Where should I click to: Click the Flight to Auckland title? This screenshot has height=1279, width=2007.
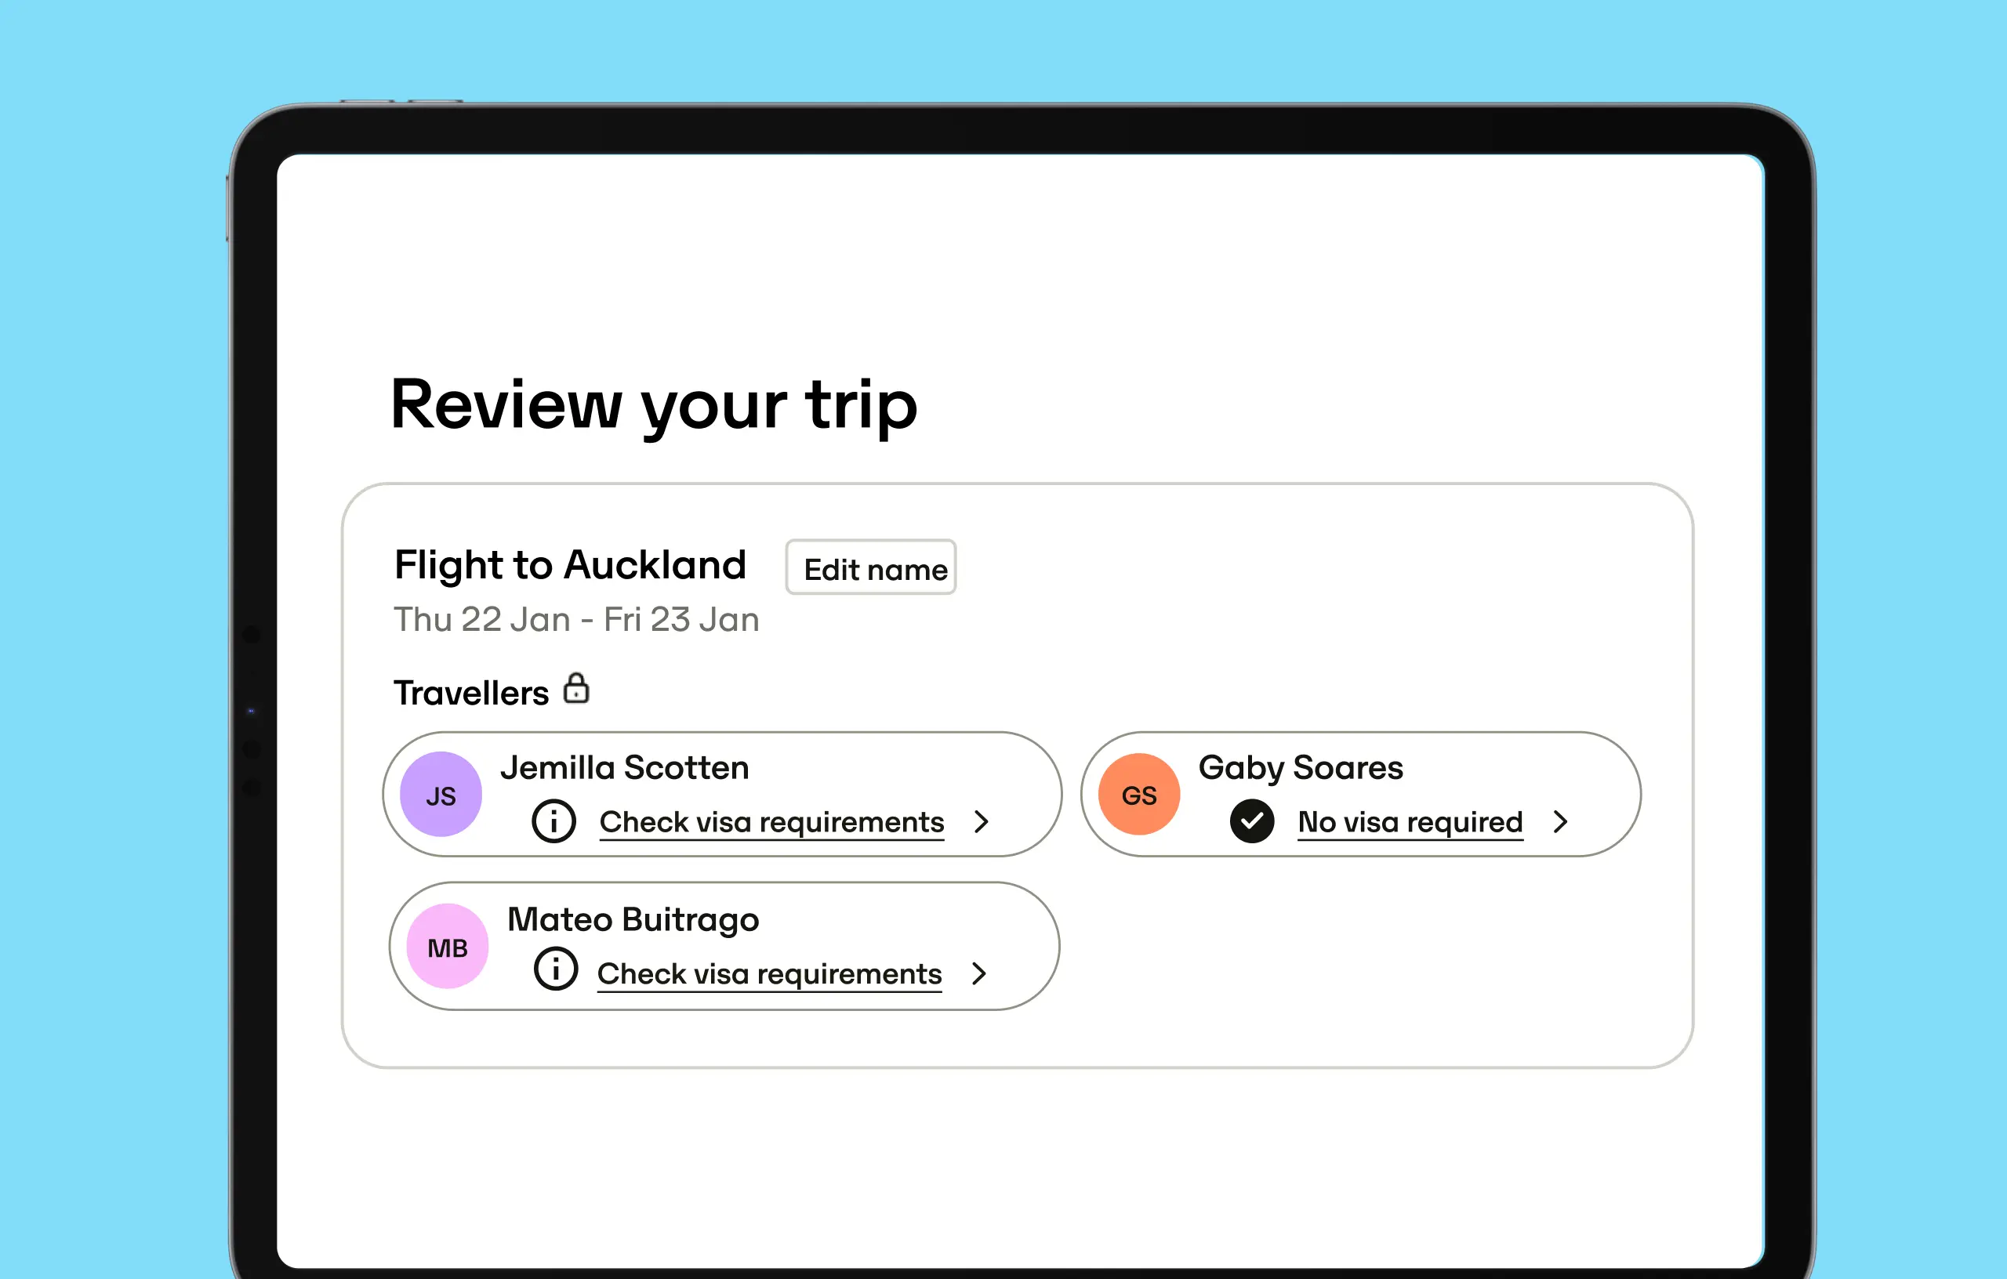(570, 565)
